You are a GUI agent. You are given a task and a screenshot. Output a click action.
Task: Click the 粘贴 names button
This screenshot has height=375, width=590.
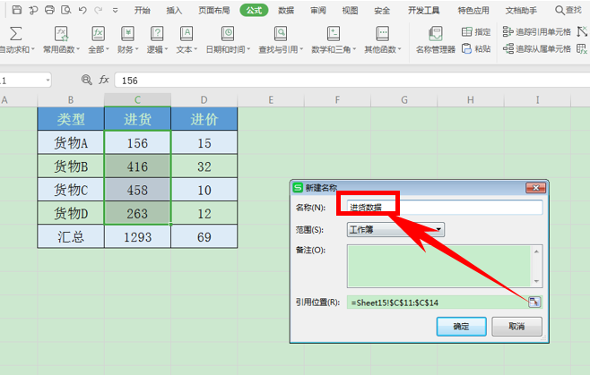coord(476,48)
